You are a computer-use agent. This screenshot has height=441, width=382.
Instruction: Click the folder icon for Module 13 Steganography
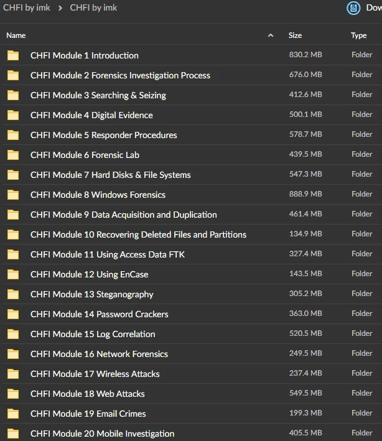point(13,294)
